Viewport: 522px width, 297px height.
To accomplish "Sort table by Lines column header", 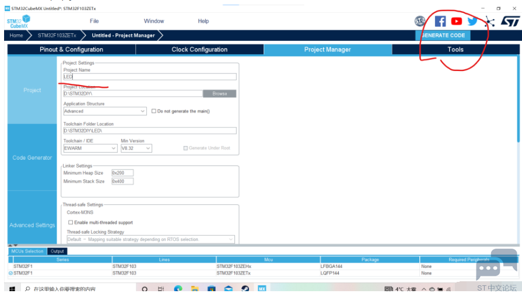I will point(164,259).
